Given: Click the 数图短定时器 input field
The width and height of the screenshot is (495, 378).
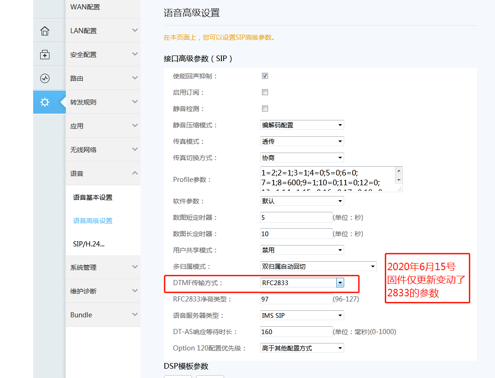Looking at the screenshot, I should click(x=296, y=217).
